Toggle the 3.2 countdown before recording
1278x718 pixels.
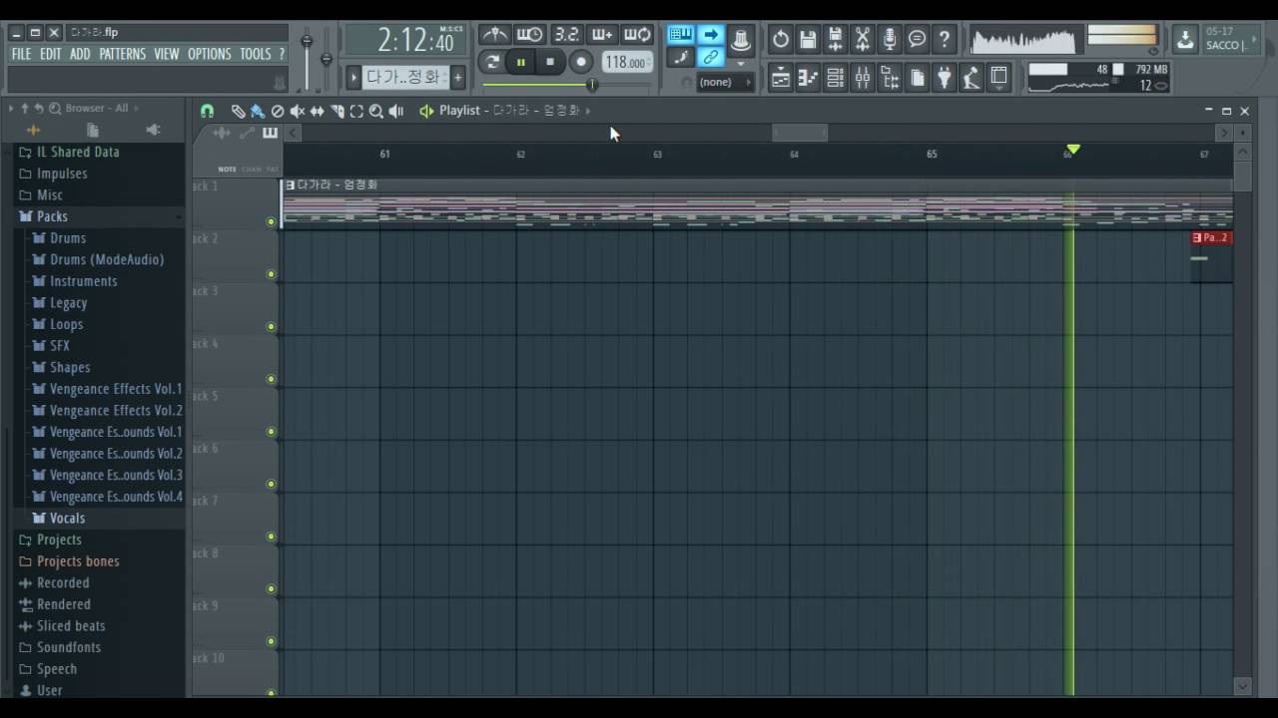(566, 35)
